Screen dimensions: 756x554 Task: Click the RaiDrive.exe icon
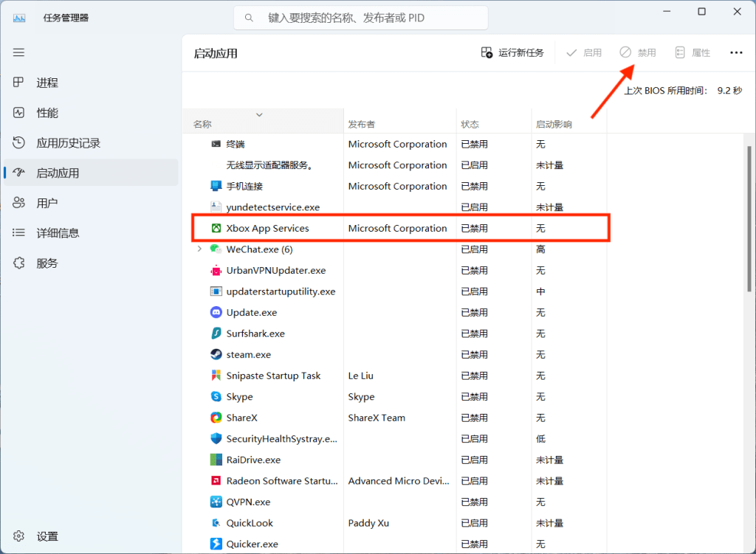point(216,460)
